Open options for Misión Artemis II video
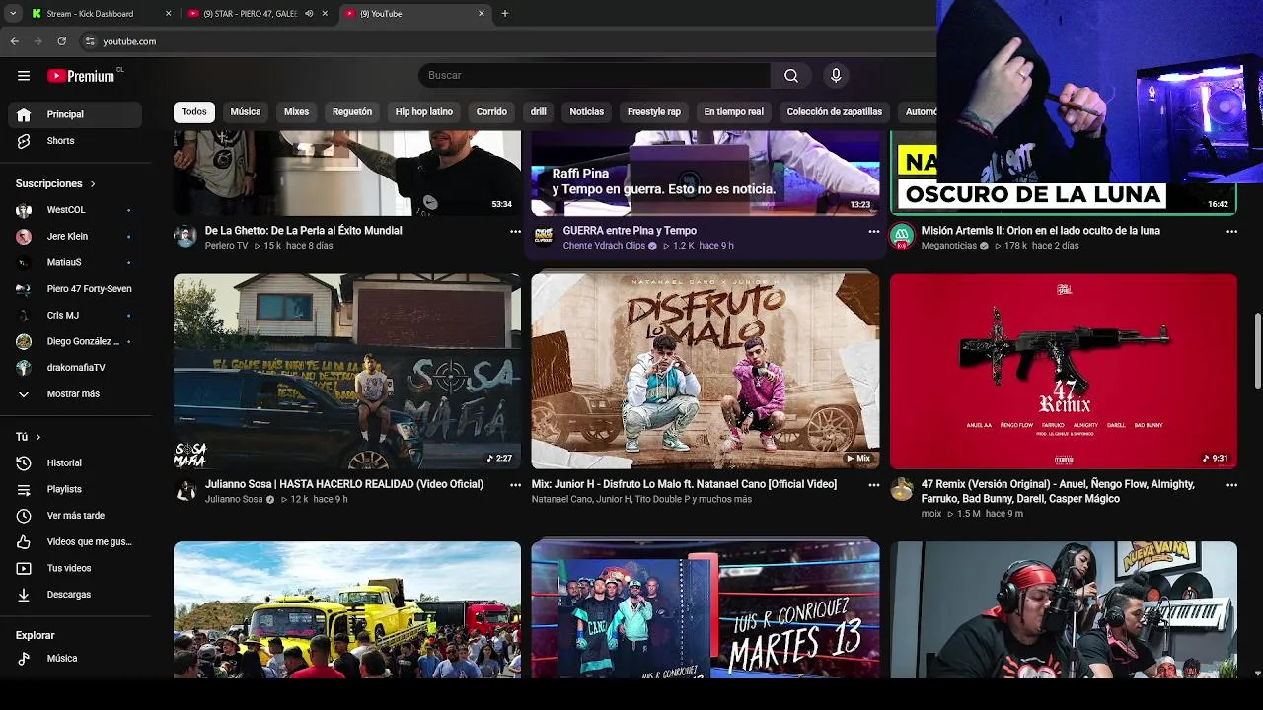The height and width of the screenshot is (710, 1263). [1231, 231]
